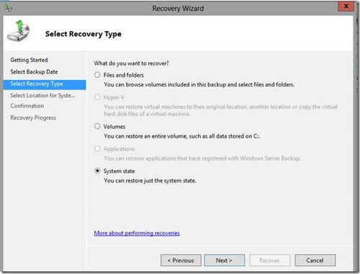Click the 'What do you want to recover?' text
360x274 pixels.
pos(131,63)
